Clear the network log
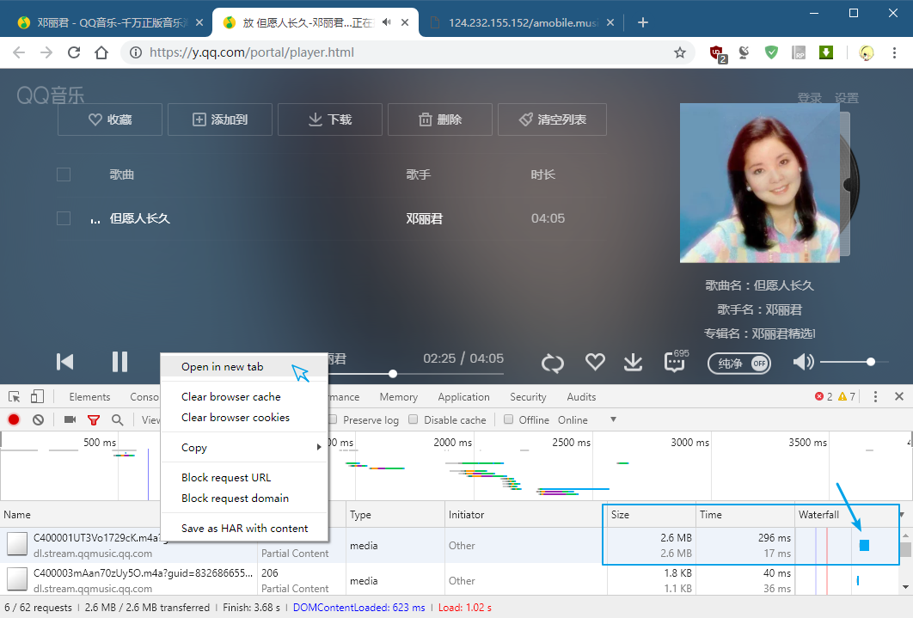Screen dimensions: 913x618 click(x=39, y=419)
